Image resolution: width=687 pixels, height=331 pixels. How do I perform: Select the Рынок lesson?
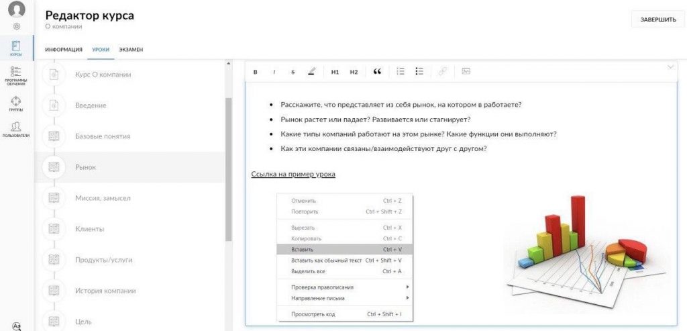[129, 167]
